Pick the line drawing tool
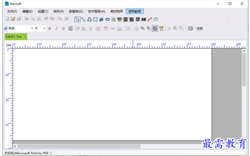250x156 pixels. pyautogui.click(x=83, y=19)
